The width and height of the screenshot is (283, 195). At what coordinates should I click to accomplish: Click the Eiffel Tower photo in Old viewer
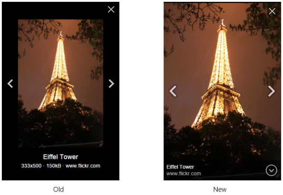[60, 83]
